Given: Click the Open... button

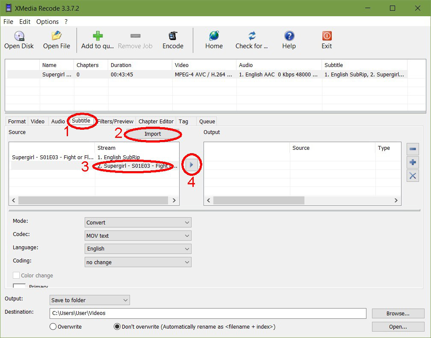Looking at the screenshot, I should pyautogui.click(x=398, y=326).
